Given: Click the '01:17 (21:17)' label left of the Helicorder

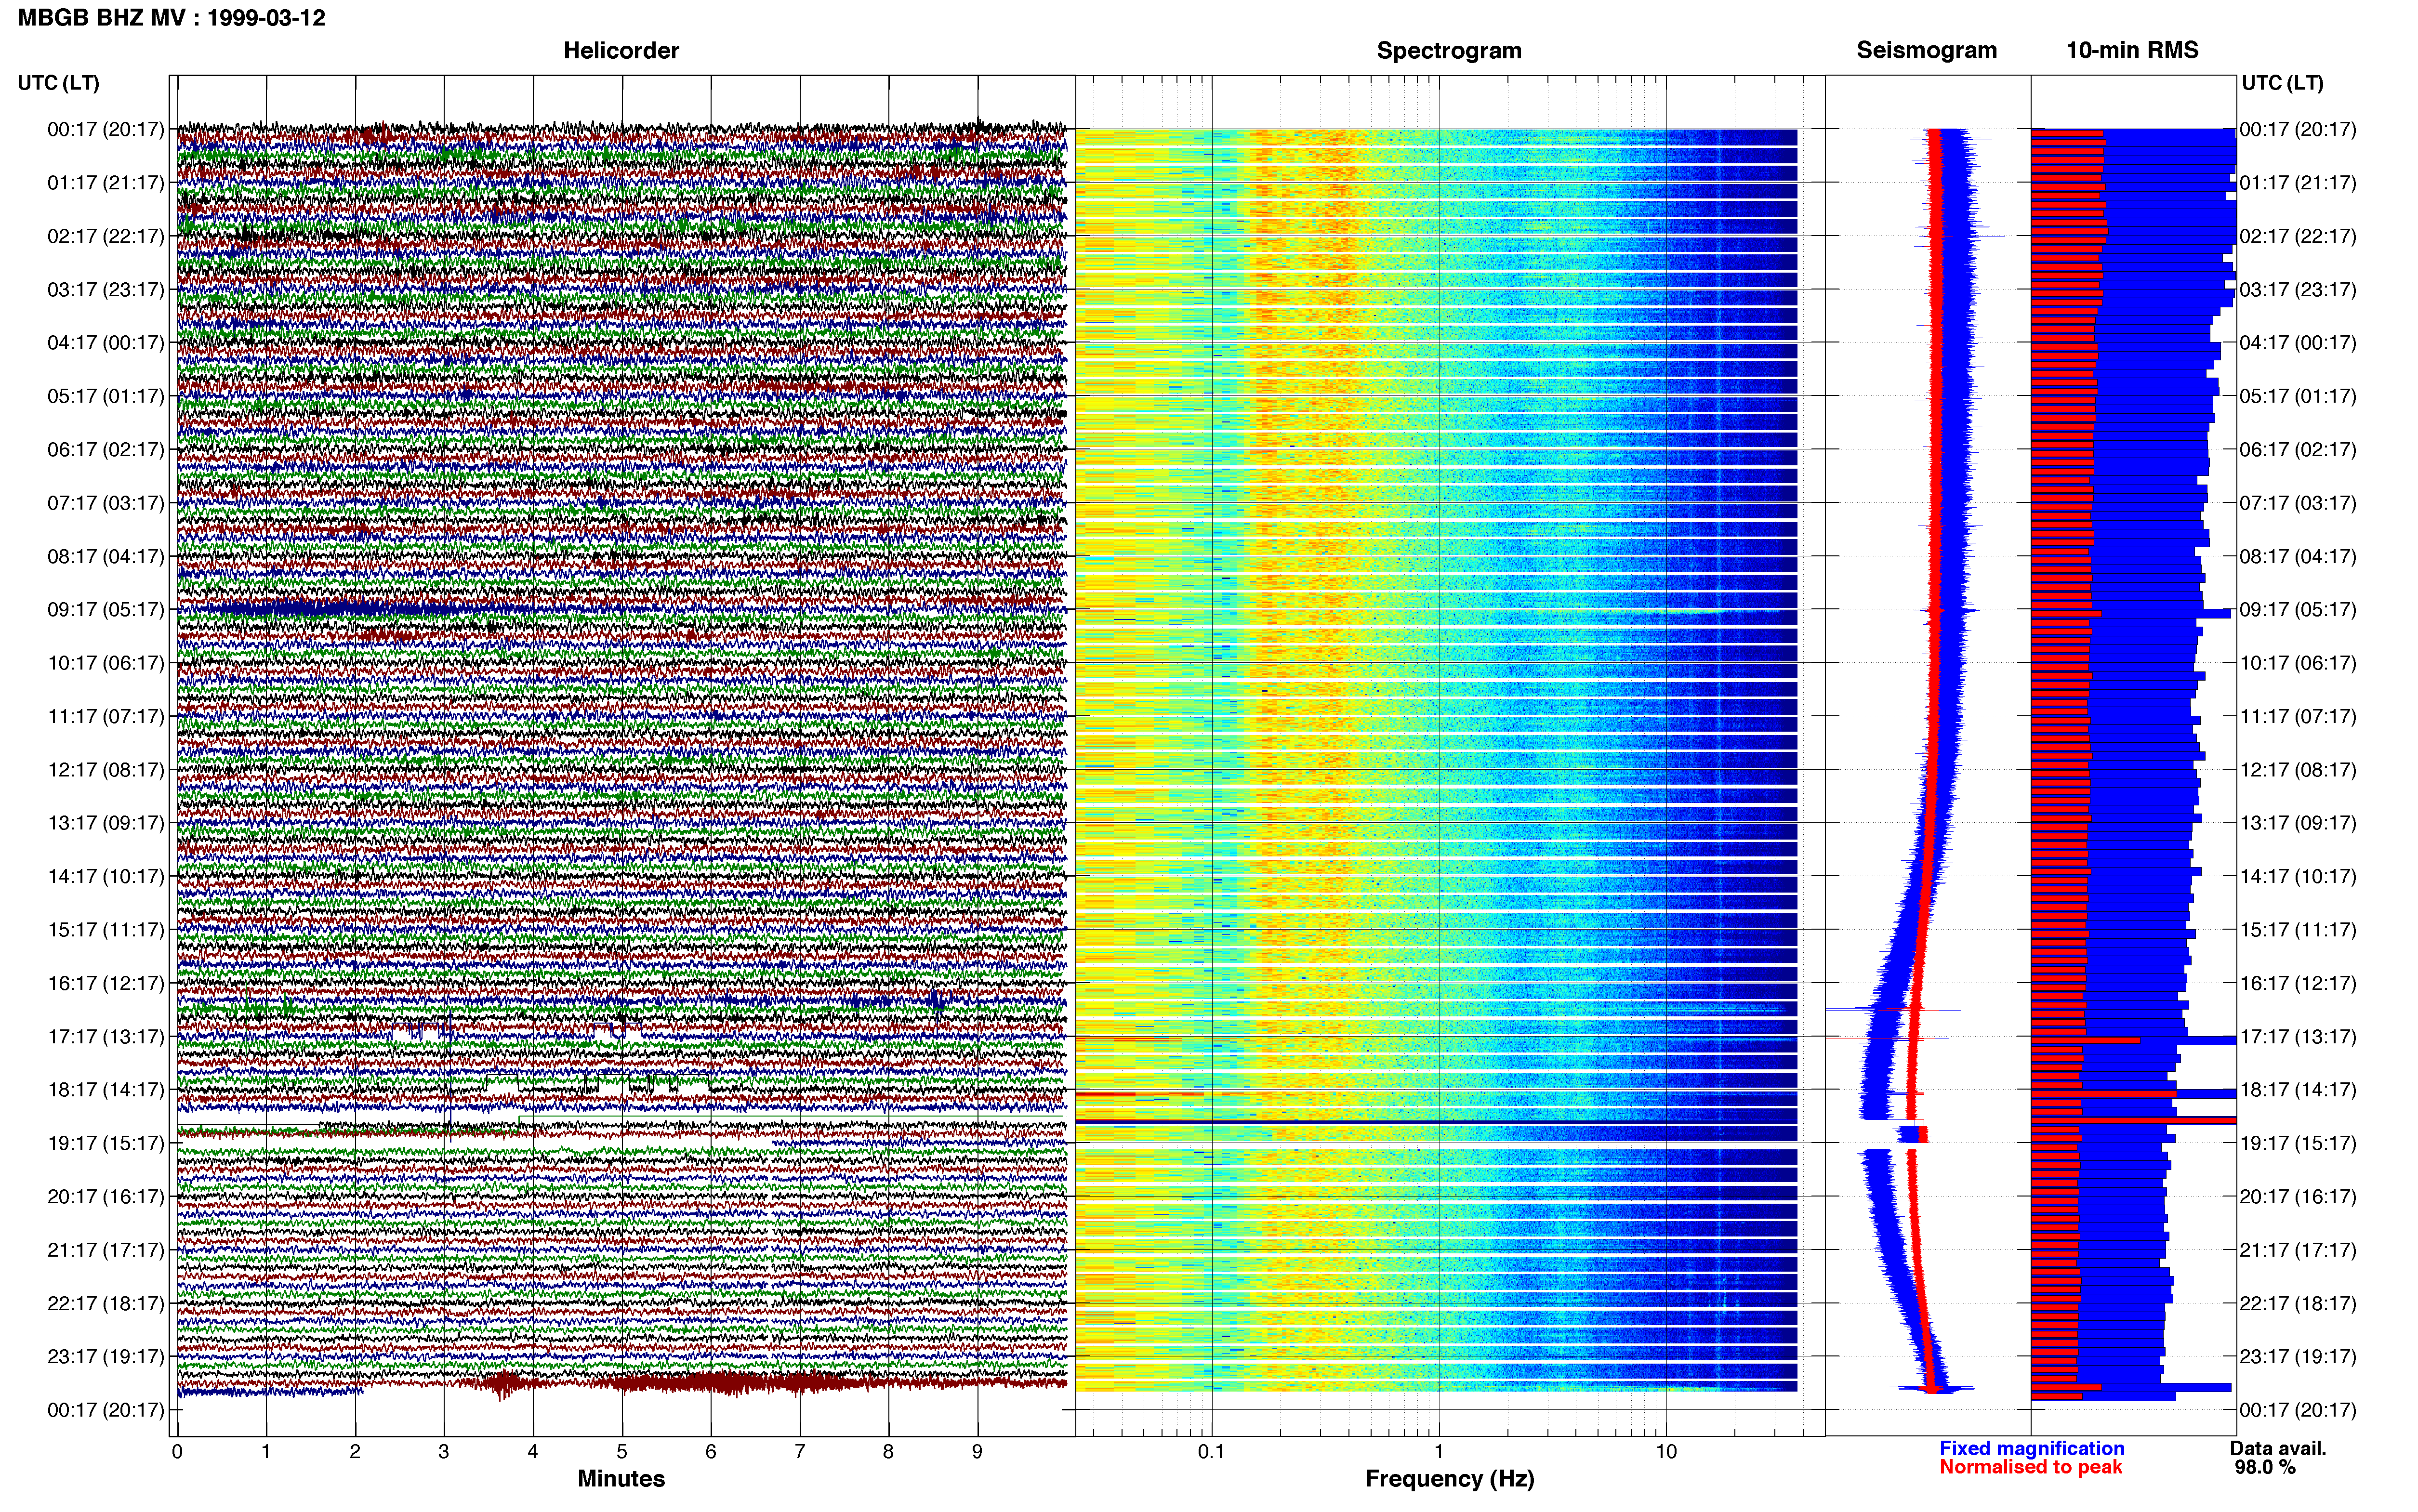Looking at the screenshot, I should (x=106, y=183).
